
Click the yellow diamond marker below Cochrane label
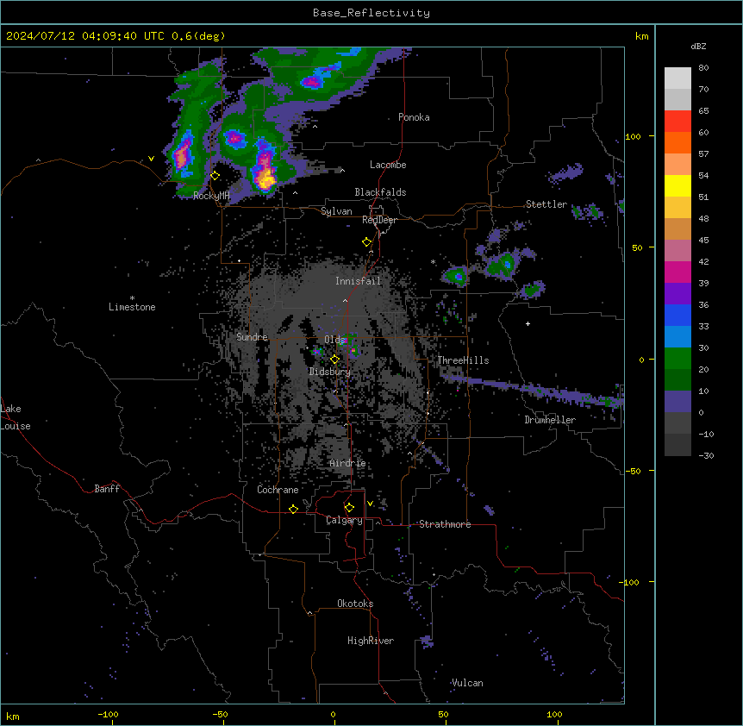pos(293,509)
